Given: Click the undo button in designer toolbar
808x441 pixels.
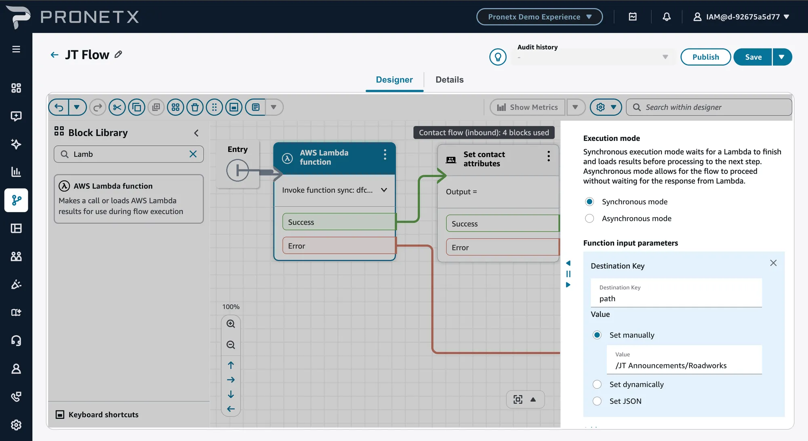Looking at the screenshot, I should pyautogui.click(x=59, y=107).
